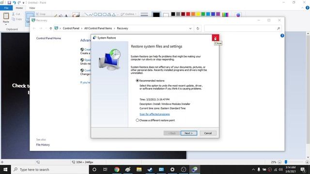The image size is (310, 174).
Task: Click the Control Panel breadcrumb
Action: (71, 29)
